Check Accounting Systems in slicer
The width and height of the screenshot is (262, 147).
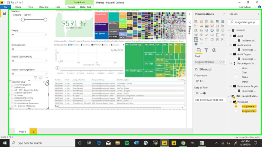click(x=12, y=85)
